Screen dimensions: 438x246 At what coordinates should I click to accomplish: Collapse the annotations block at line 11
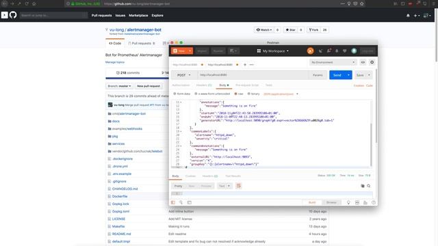[181, 102]
